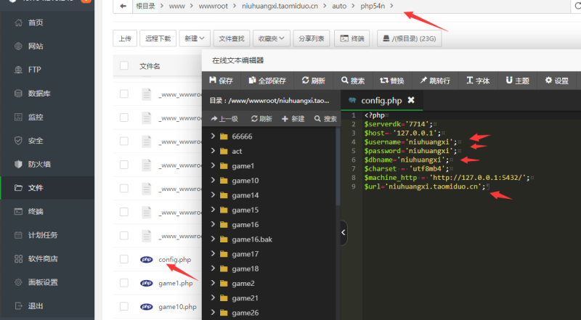Viewport: 581px width, 320px height.
Task: Click php54n in the breadcrumb path
Action: [x=373, y=6]
